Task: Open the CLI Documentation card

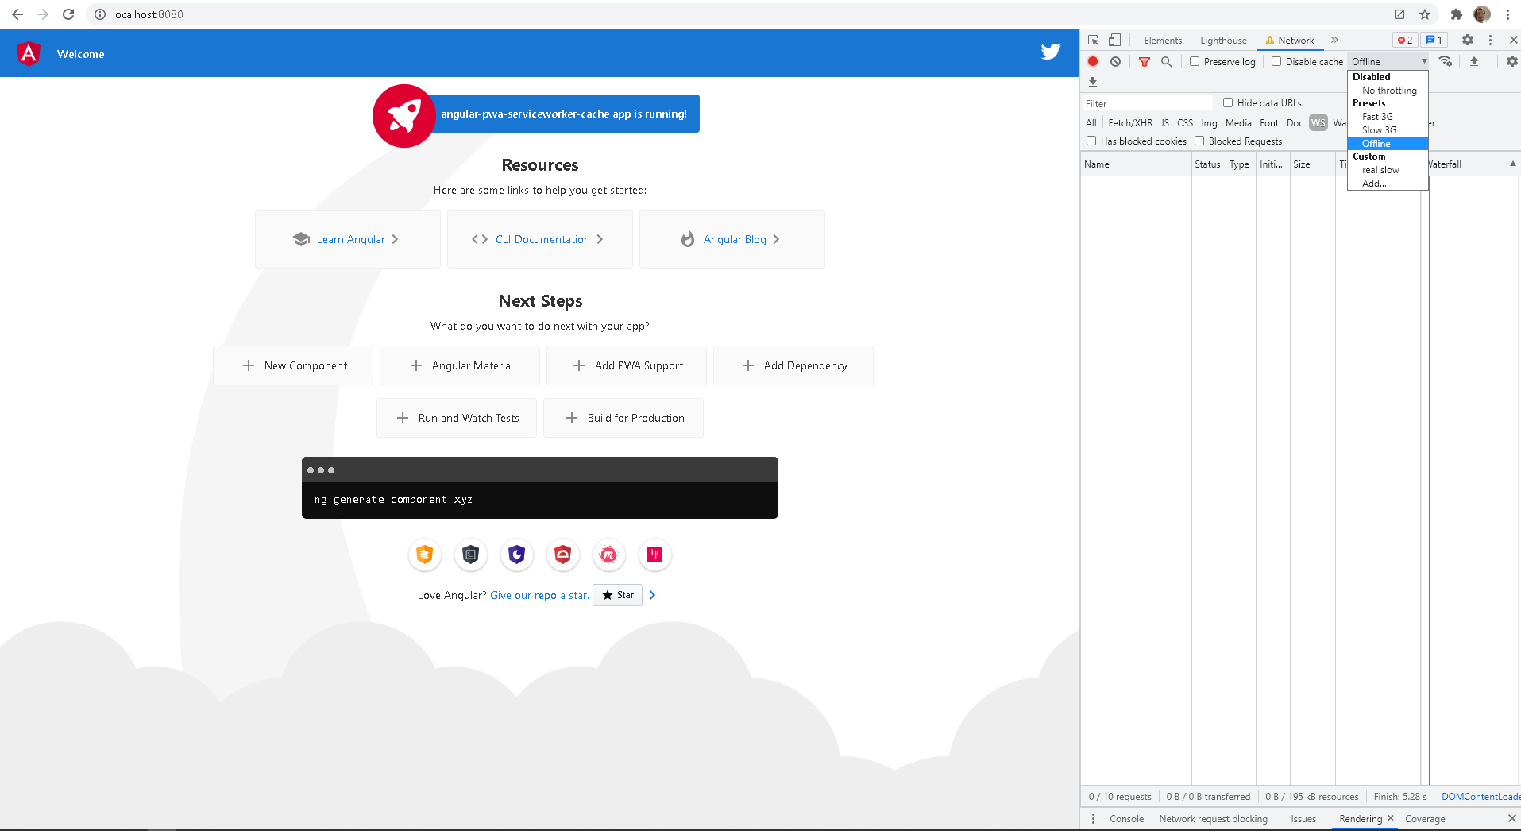Action: pos(540,239)
